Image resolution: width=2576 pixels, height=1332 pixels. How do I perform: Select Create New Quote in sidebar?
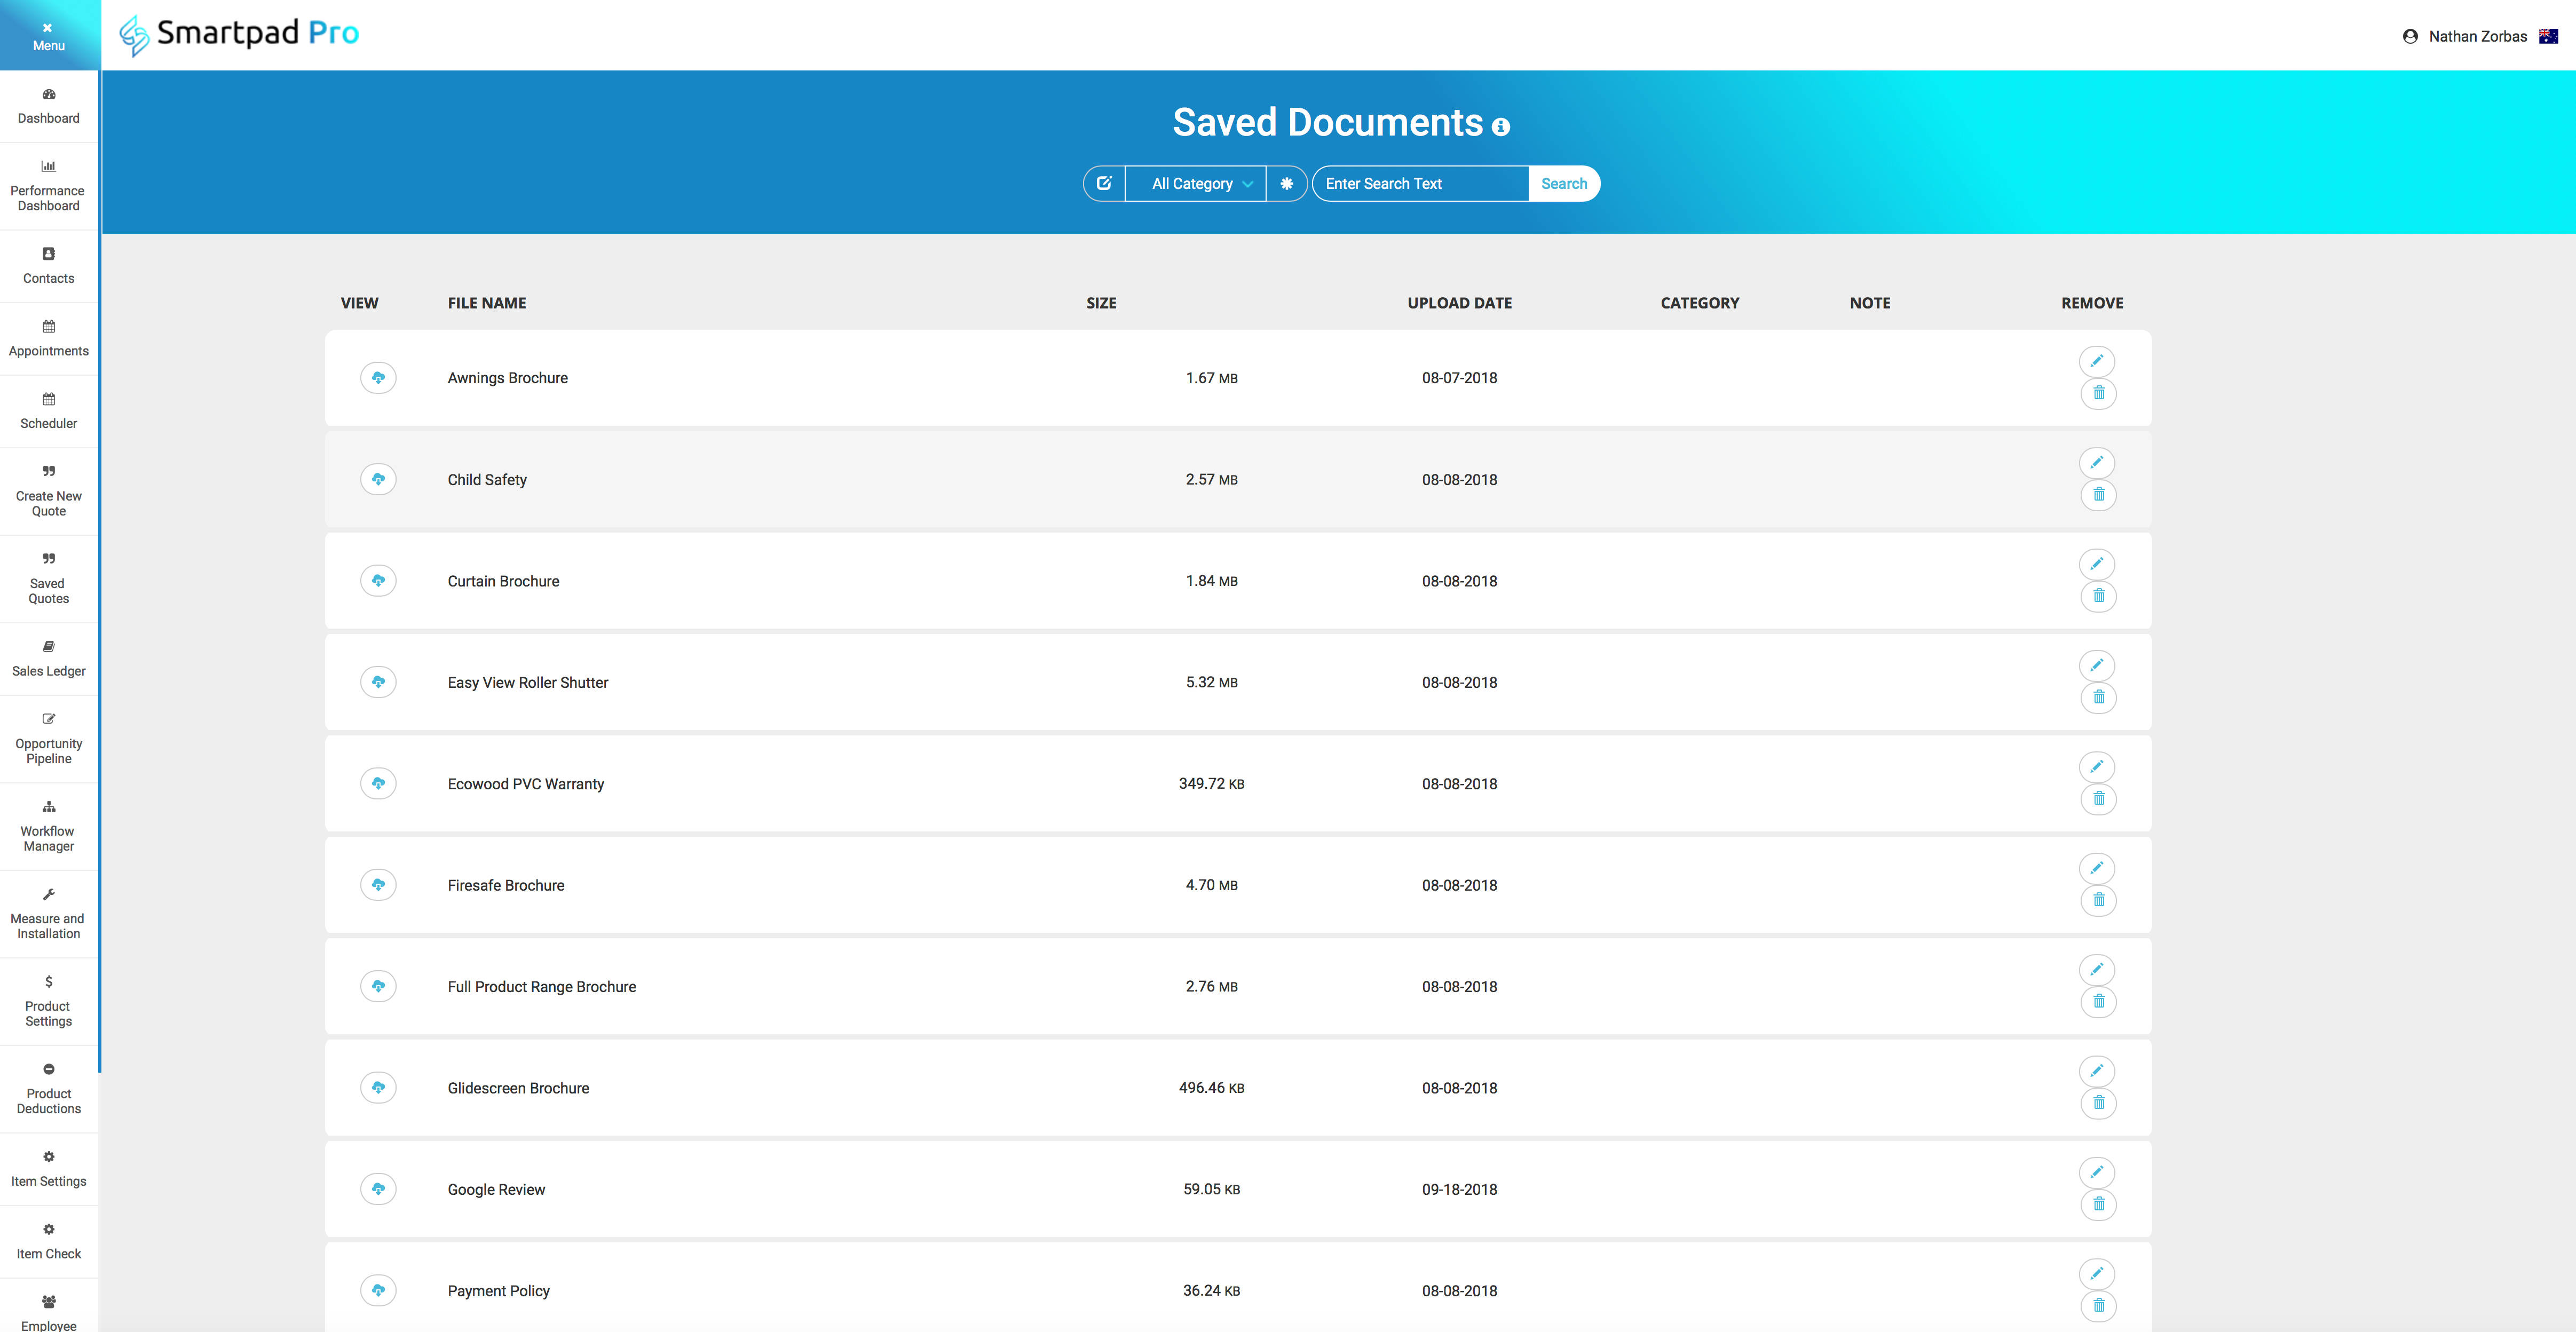(x=49, y=492)
